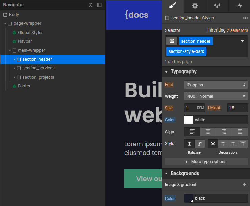Select section_services in the Navigator

click(39, 68)
